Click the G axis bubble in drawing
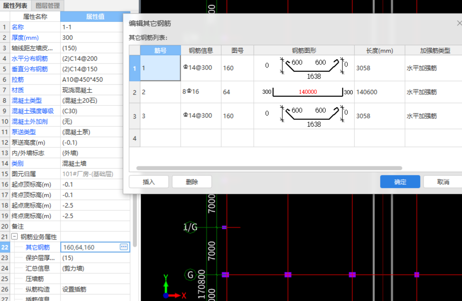462x301 pixels. [190, 275]
